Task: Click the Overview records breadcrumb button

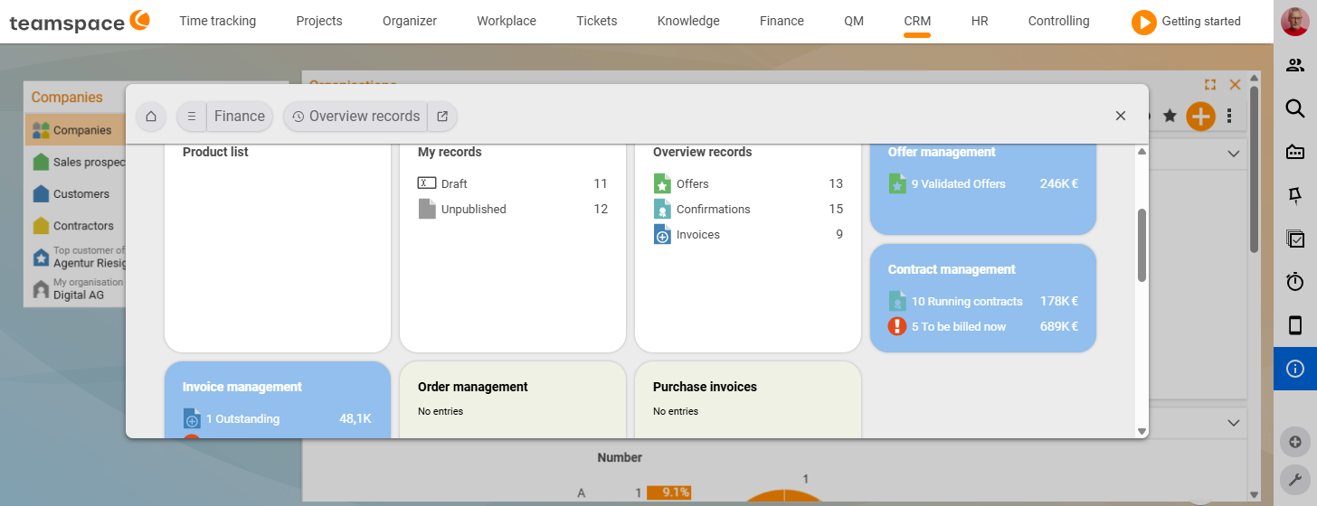Action: (x=356, y=117)
